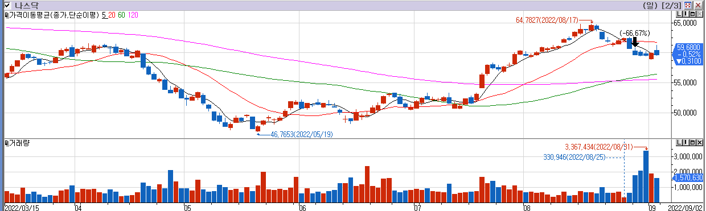Click the 3,000,000 volume axis label

click(x=688, y=156)
